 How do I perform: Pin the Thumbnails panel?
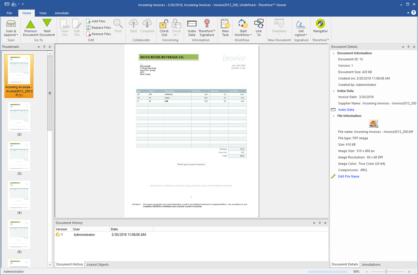[x=44, y=46]
